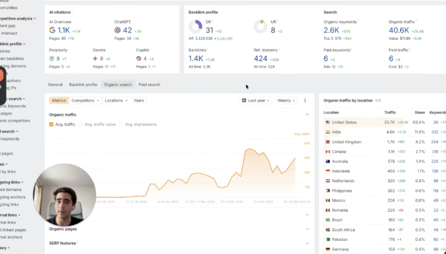Collapse the Organic traffic chart section
This screenshot has width=446, height=254.
click(307, 114)
